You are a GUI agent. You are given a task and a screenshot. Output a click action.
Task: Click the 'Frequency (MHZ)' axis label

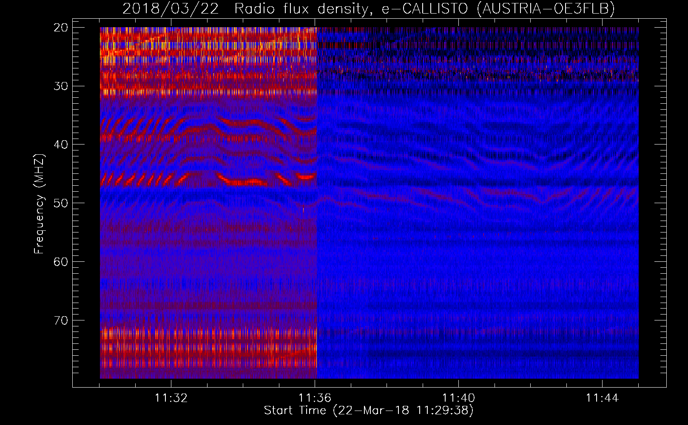pos(39,204)
